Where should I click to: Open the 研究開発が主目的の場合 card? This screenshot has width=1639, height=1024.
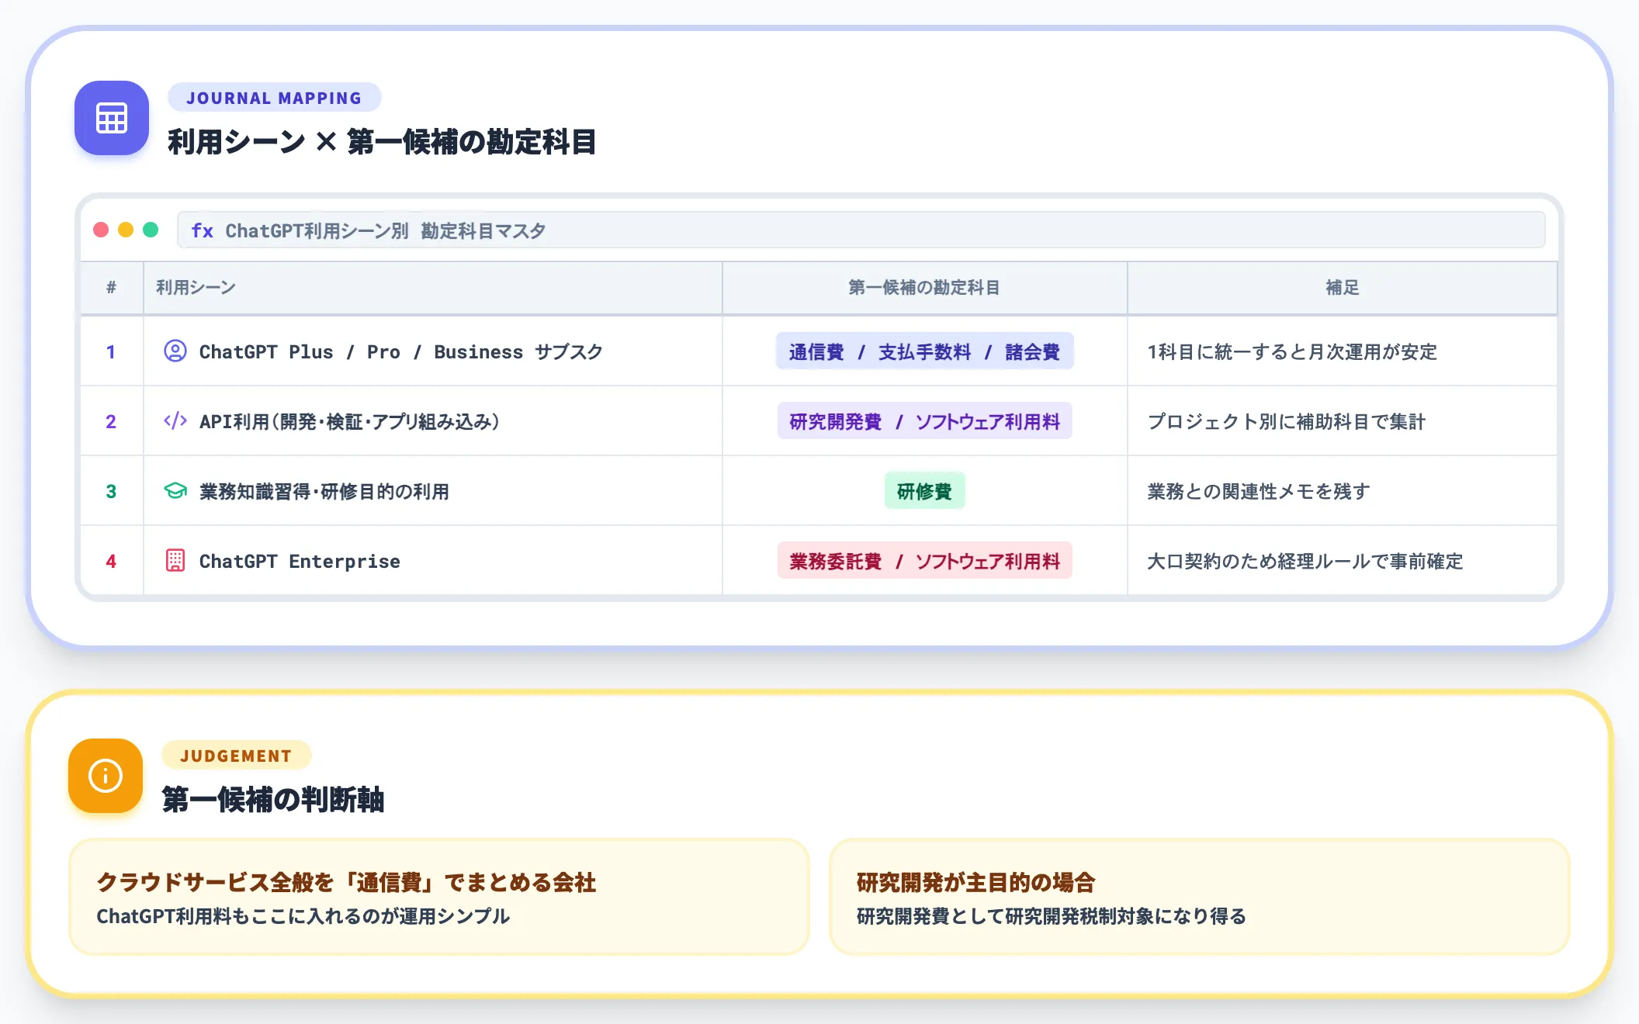click(1200, 897)
